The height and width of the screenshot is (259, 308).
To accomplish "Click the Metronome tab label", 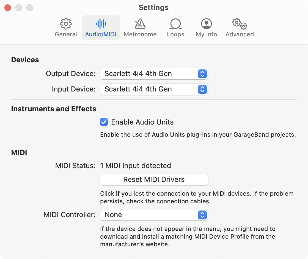I will [140, 34].
